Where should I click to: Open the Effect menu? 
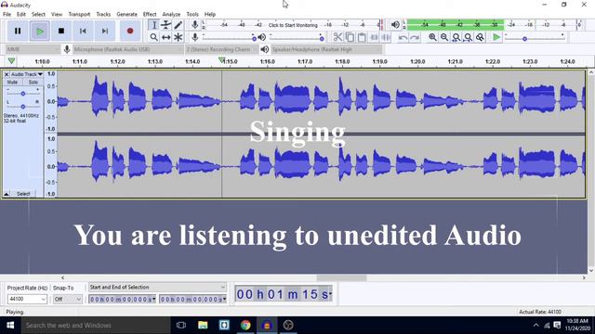150,14
